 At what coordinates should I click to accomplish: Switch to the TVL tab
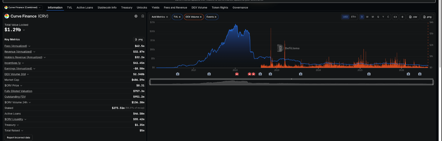(70, 7)
